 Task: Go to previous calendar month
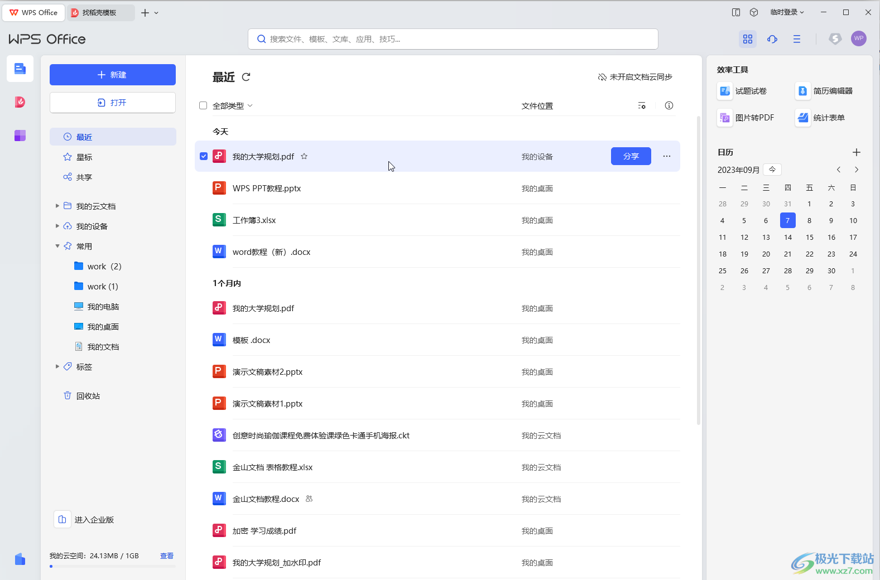[839, 170]
